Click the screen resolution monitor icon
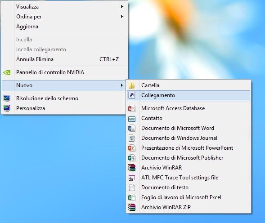Image resolution: width=265 pixels, height=223 pixels. (7, 98)
